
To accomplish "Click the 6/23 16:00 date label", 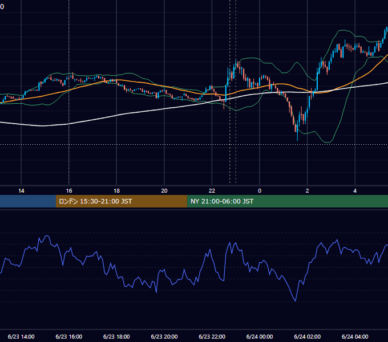I will click(x=69, y=336).
